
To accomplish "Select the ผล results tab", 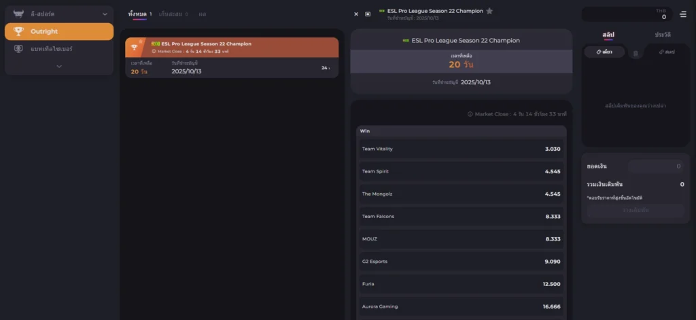I will [x=203, y=14].
